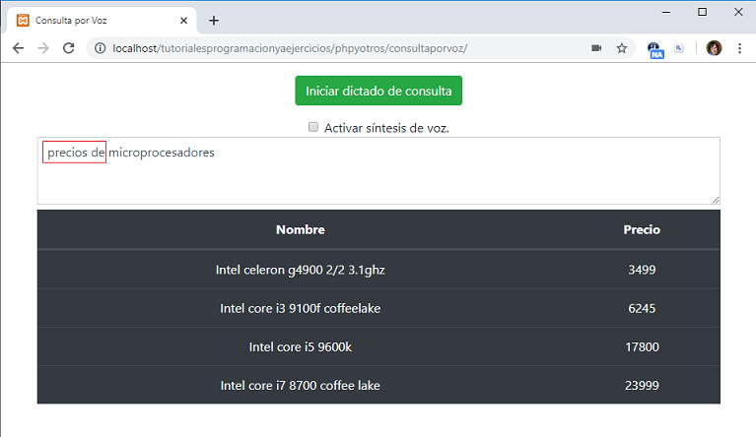This screenshot has width=756, height=437.
Task: Enable the Activar síntesis de voz checkbox
Action: click(x=313, y=127)
